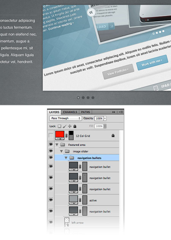Image resolution: width=171 pixels, height=240 pixels.
Task: Click the padlock on 12 Col Grid layer
Action: point(113,135)
